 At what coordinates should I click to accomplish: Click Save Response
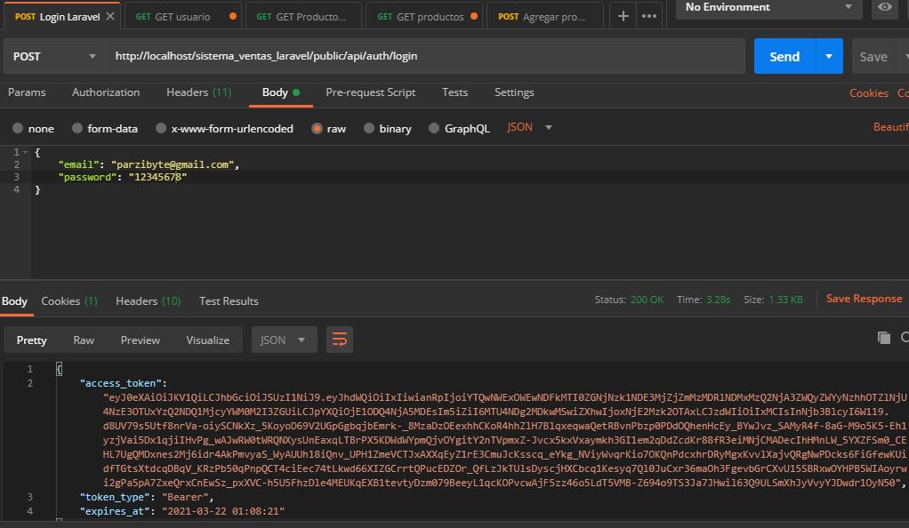[x=864, y=299]
